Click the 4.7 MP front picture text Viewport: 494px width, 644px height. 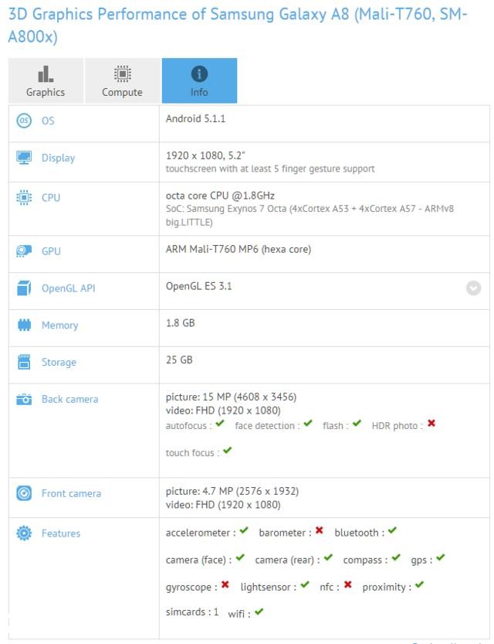point(232,491)
